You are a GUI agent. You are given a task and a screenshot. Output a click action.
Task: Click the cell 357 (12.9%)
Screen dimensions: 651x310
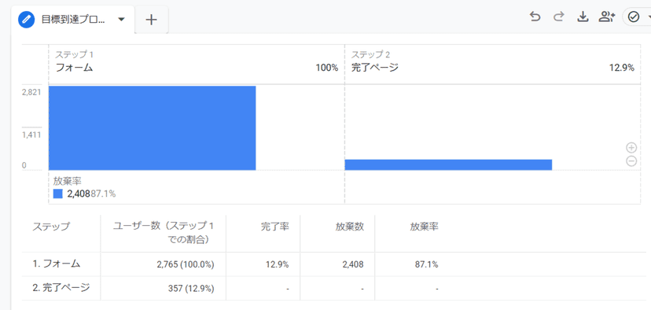point(191,288)
